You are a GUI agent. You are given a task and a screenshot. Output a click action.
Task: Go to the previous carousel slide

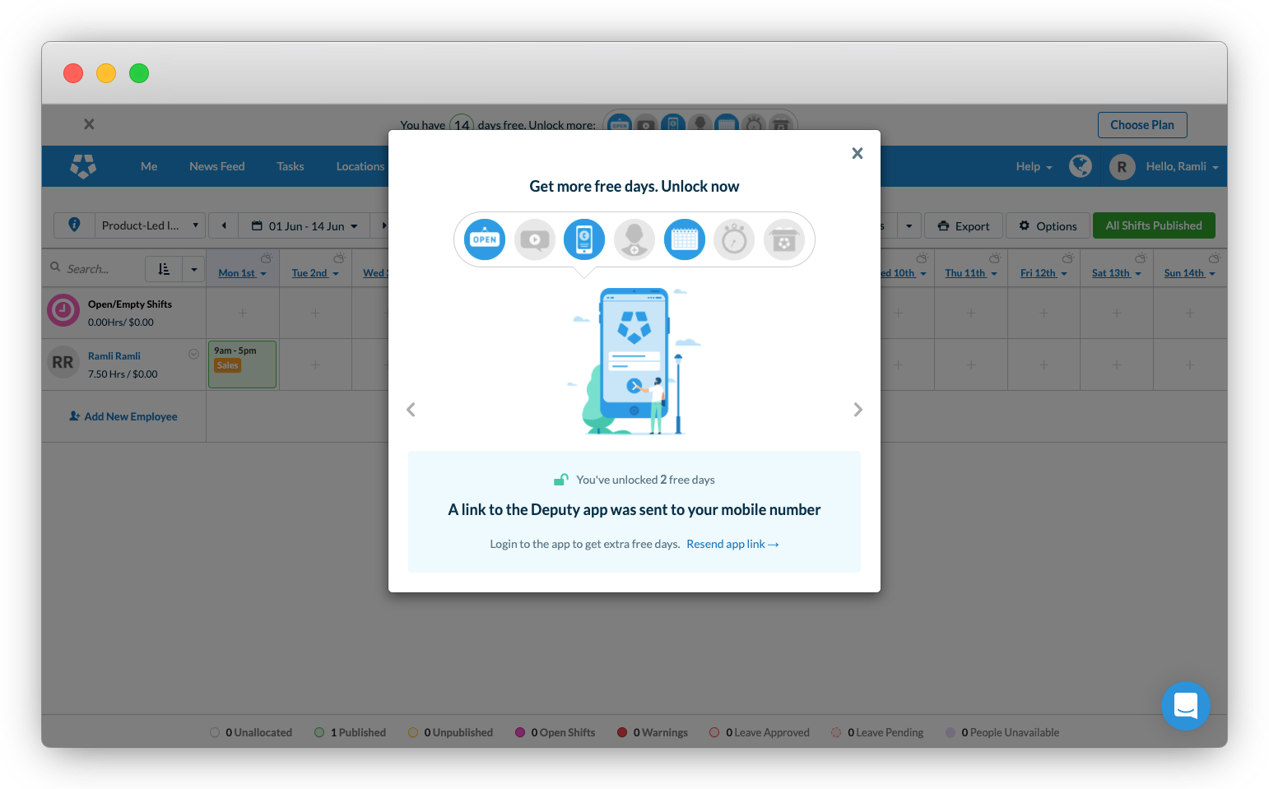pos(411,410)
